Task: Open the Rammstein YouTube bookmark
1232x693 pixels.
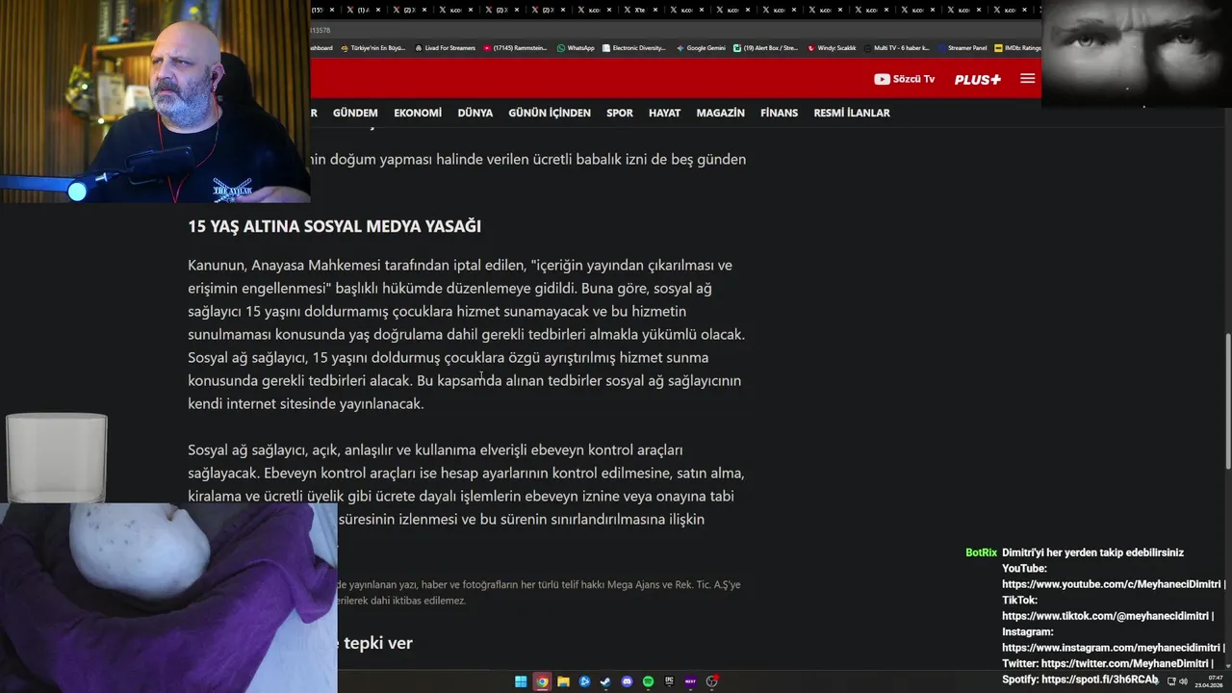Action: pos(515,47)
